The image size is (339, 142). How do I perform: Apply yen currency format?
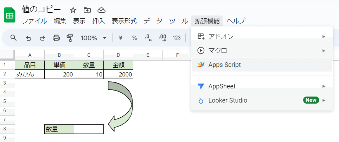[121, 38]
